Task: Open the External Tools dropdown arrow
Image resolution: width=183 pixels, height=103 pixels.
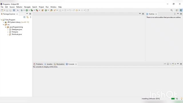Action: click(x=39, y=10)
